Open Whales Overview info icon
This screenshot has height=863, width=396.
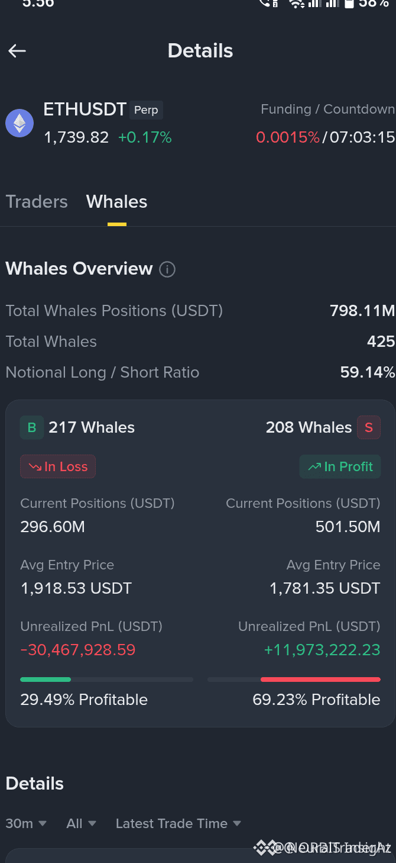pyautogui.click(x=167, y=269)
